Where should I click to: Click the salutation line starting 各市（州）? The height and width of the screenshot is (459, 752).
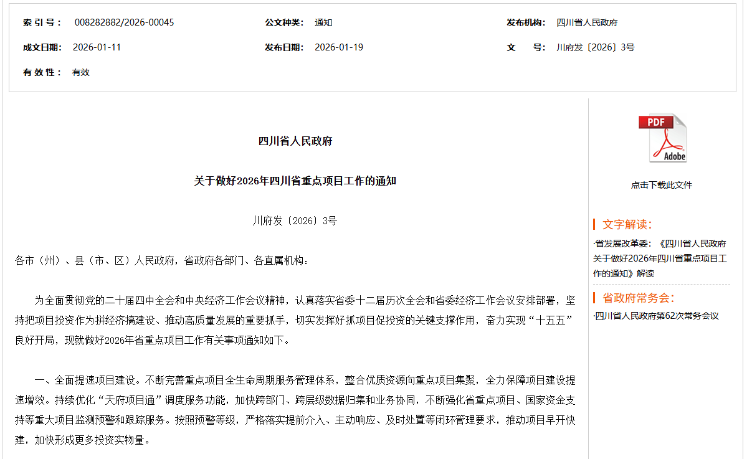pos(161,260)
